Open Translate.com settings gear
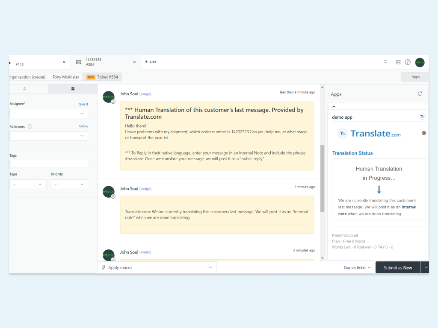The width and height of the screenshot is (438, 328). click(x=424, y=133)
